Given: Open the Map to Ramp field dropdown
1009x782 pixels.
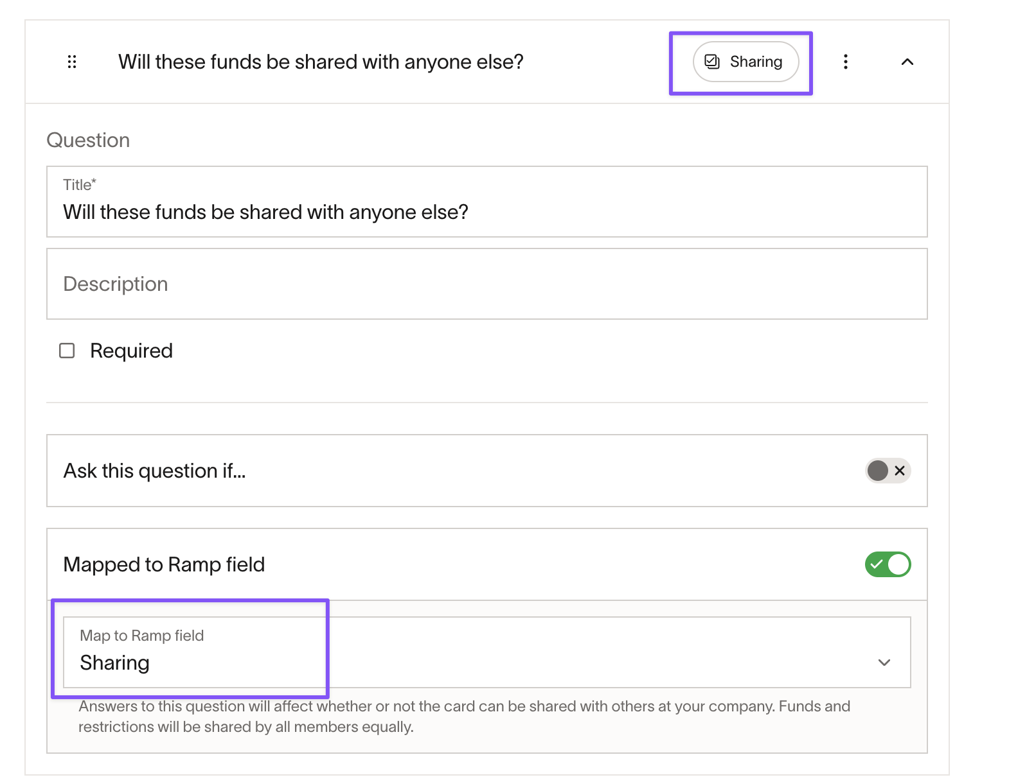Looking at the screenshot, I should pyautogui.click(x=487, y=652).
